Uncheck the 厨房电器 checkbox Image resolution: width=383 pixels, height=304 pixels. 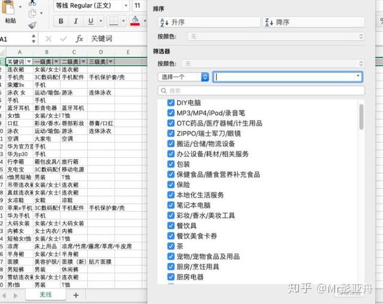(171, 277)
